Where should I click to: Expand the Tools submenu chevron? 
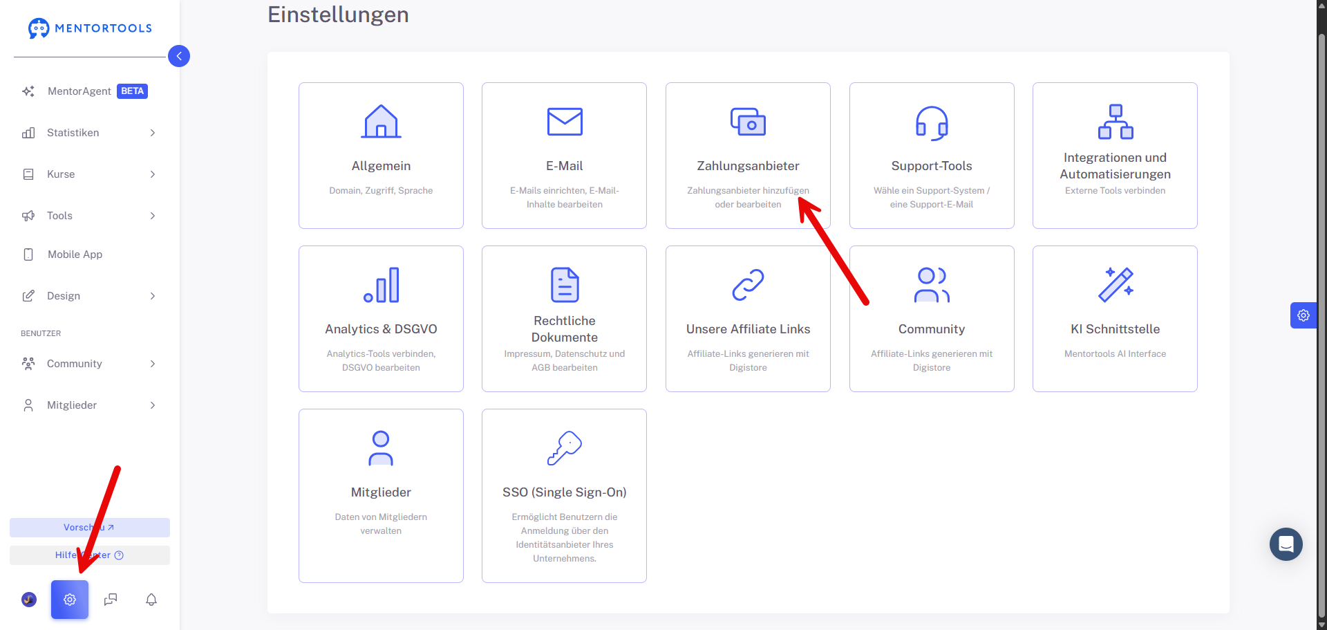[x=153, y=216]
